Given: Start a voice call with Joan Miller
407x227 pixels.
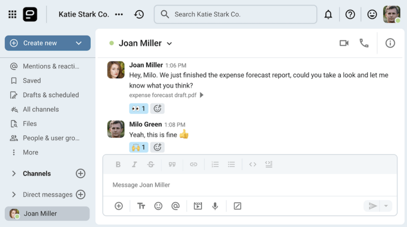Looking at the screenshot, I should (x=364, y=43).
